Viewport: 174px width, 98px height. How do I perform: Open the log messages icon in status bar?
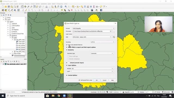[172, 92]
